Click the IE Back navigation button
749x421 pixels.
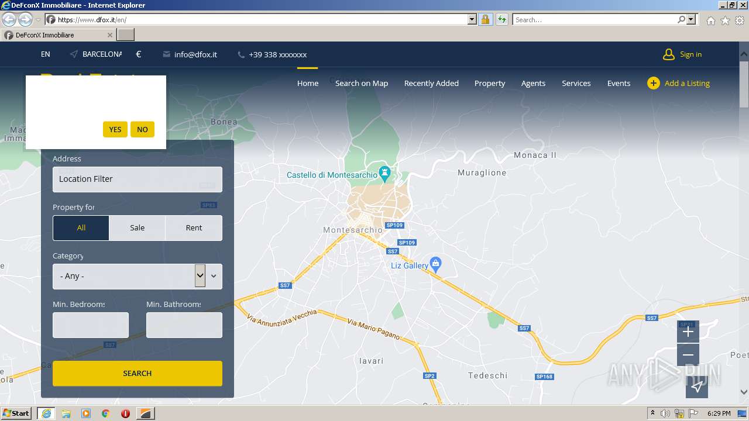tap(9, 20)
